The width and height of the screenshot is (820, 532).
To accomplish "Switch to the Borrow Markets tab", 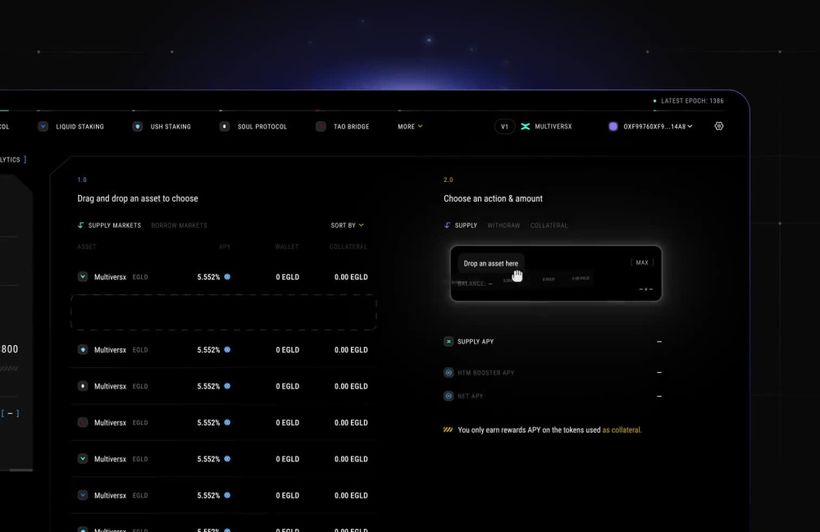I will [x=179, y=225].
